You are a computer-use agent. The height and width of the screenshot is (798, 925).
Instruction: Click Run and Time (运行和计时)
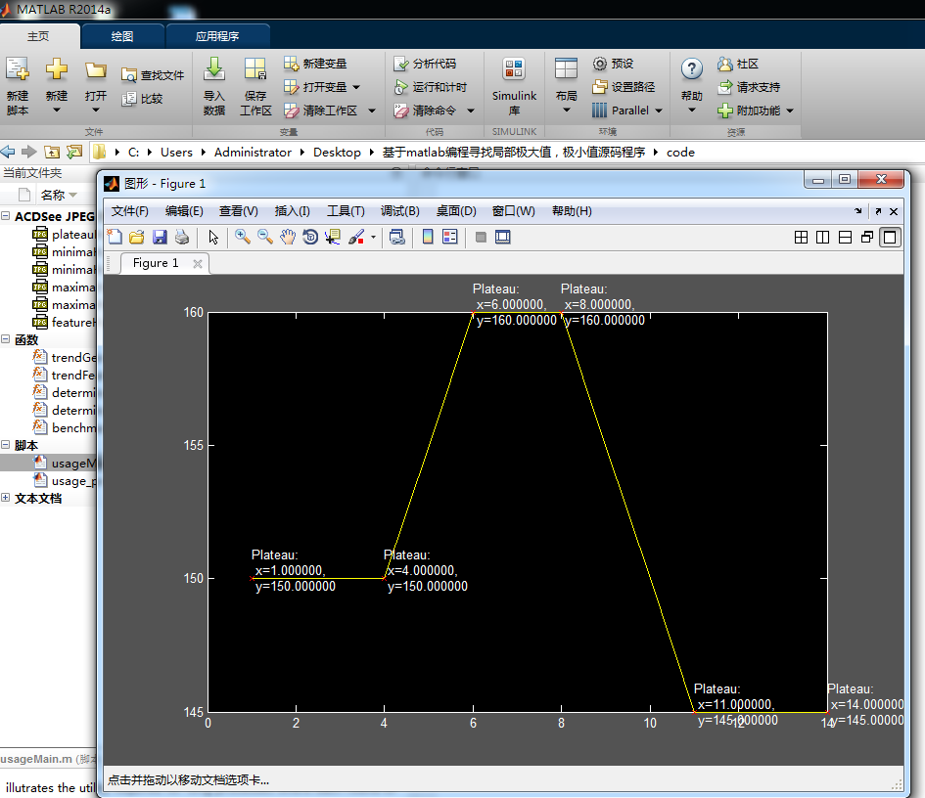coord(430,87)
